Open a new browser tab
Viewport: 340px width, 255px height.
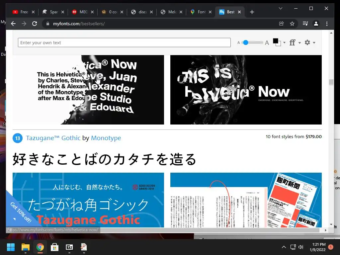[252, 12]
